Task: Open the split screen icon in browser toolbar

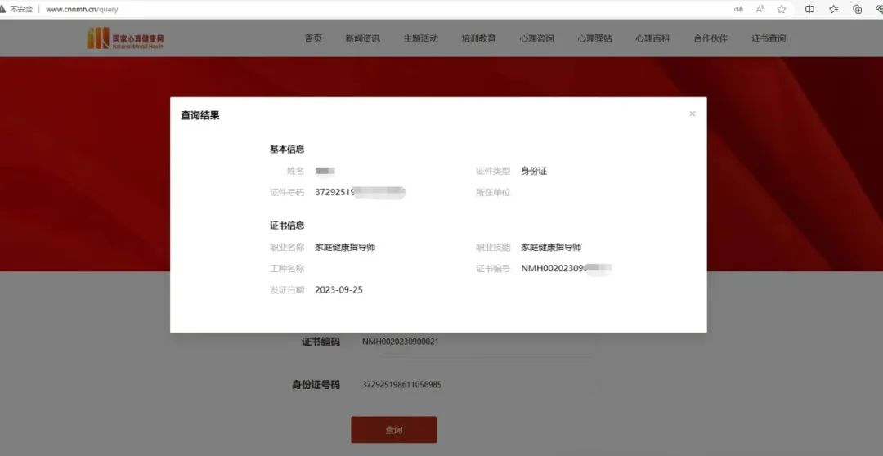Action: click(x=809, y=9)
